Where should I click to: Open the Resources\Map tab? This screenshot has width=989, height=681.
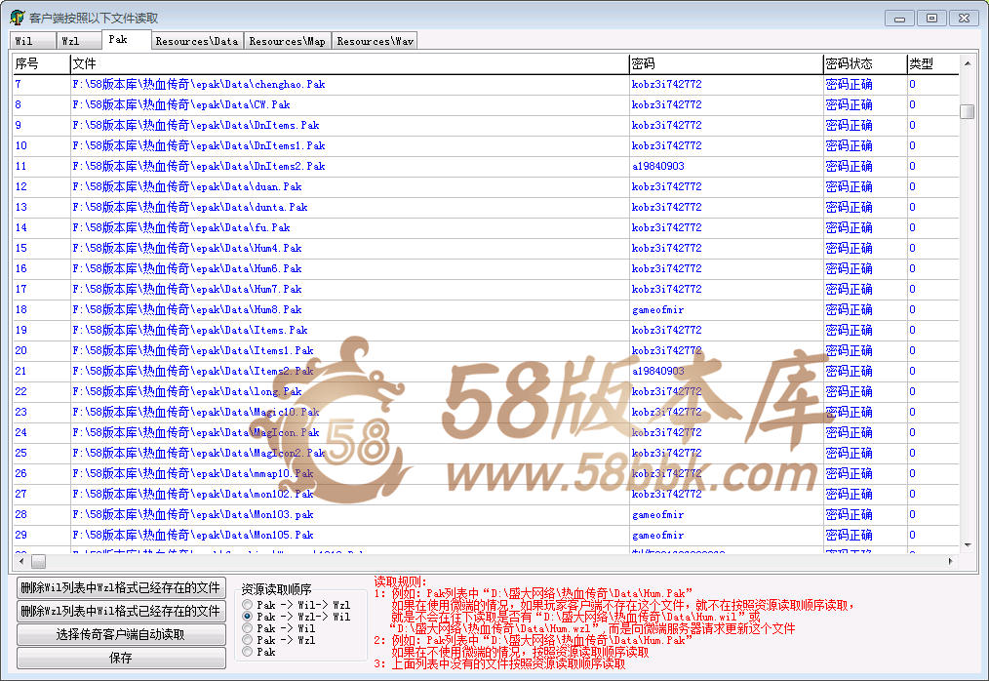click(x=287, y=41)
